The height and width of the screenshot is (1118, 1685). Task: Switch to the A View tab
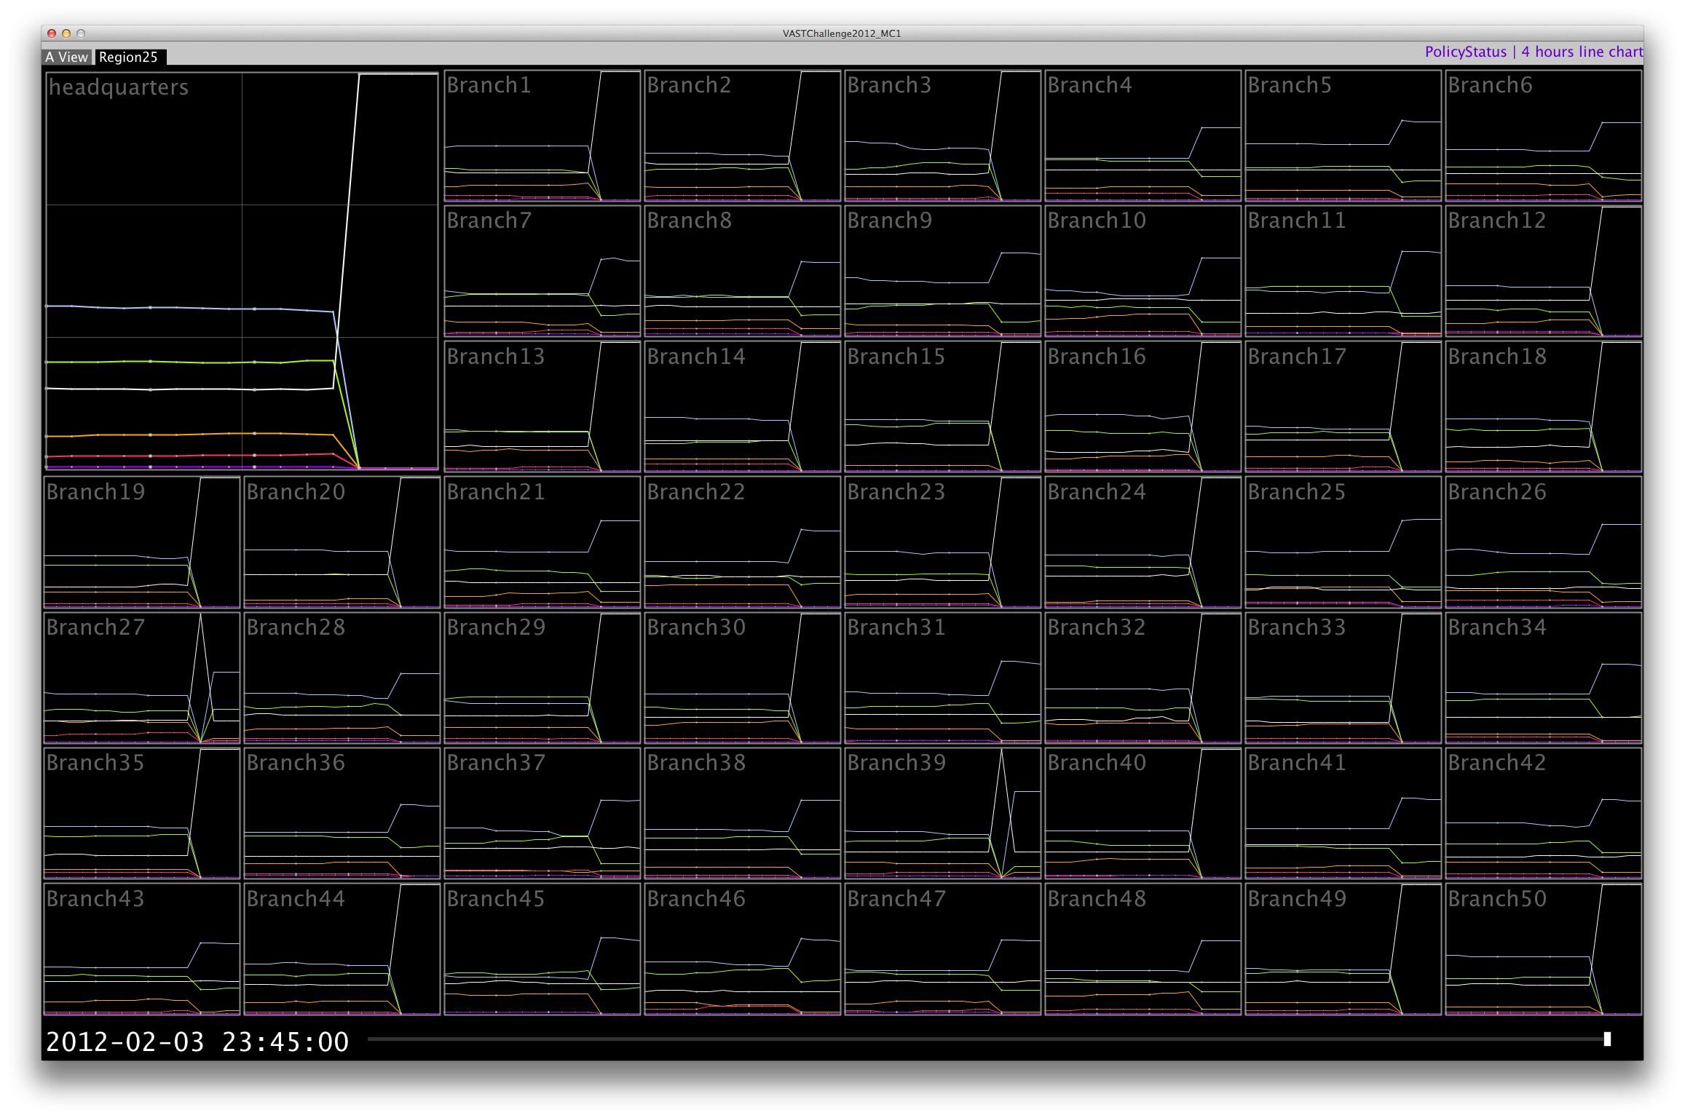point(67,57)
